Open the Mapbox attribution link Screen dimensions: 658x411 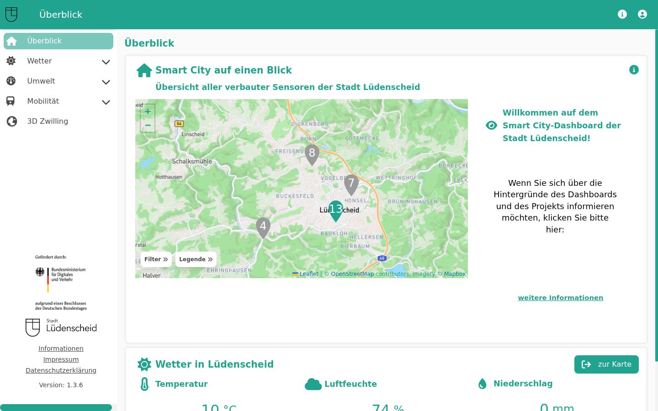(455, 274)
